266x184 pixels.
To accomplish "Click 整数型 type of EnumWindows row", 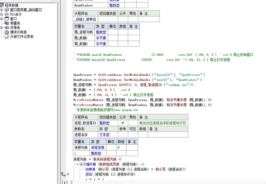I will pyautogui.click(x=116, y=5).
